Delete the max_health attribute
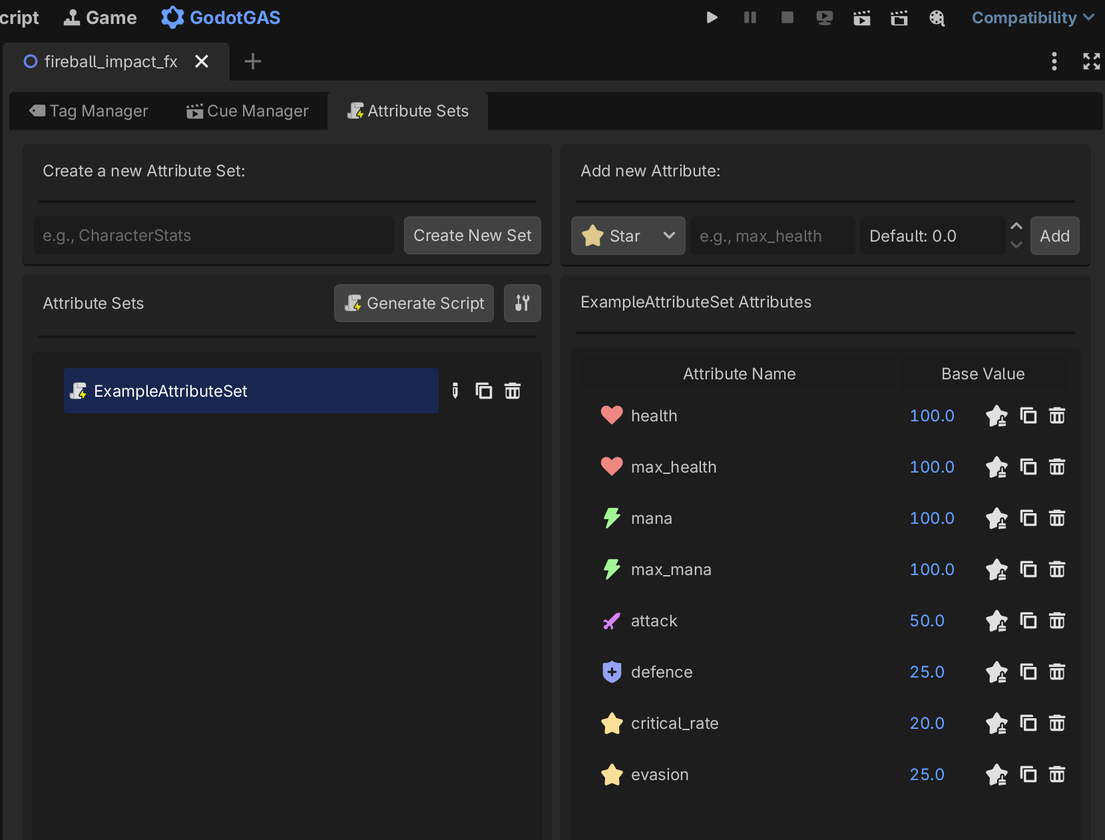 coord(1057,467)
